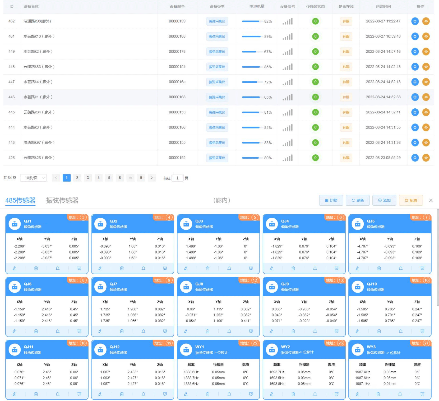Click battery level bar for device 449

251,52
